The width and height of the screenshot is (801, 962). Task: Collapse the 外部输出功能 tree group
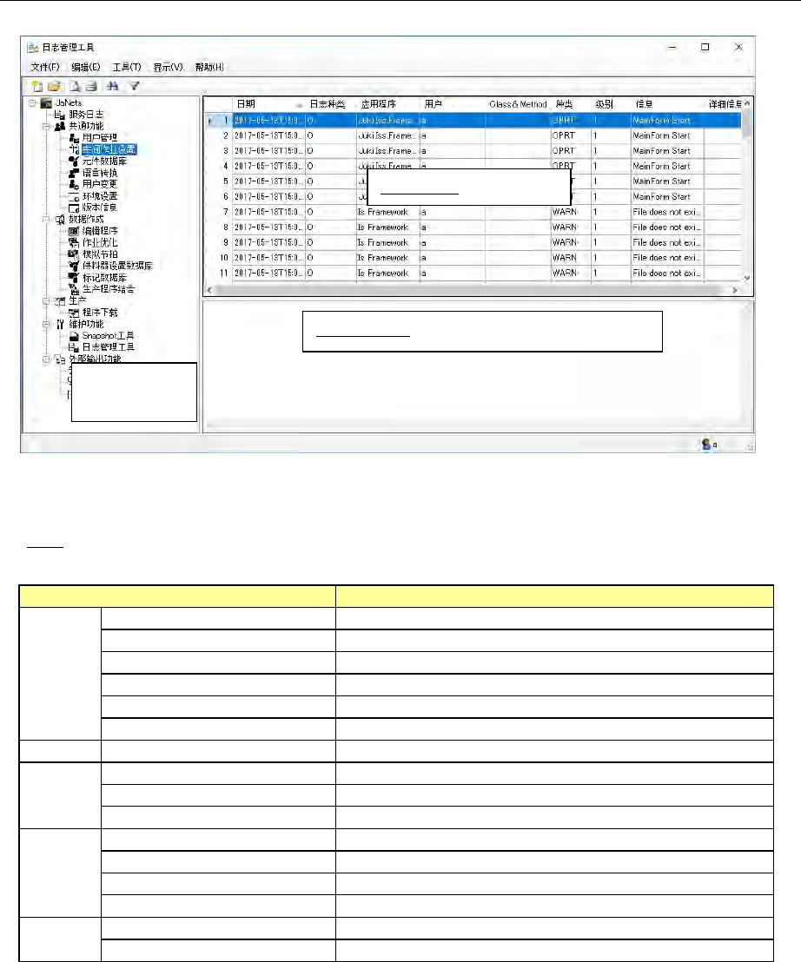pos(46,359)
